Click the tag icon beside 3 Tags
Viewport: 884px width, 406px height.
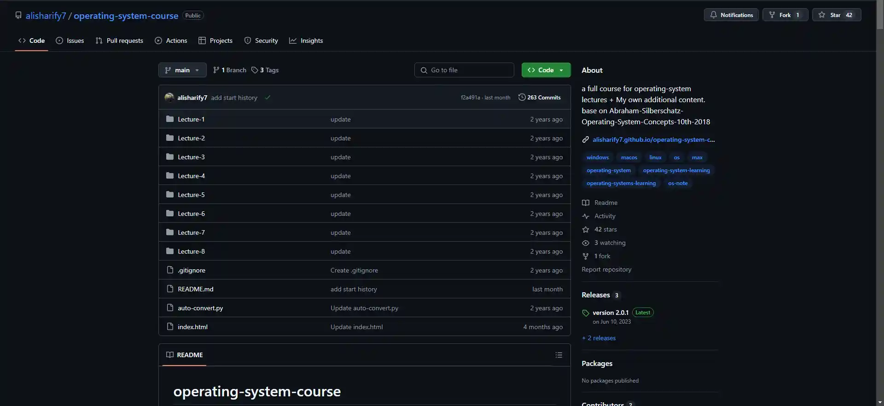tap(255, 70)
